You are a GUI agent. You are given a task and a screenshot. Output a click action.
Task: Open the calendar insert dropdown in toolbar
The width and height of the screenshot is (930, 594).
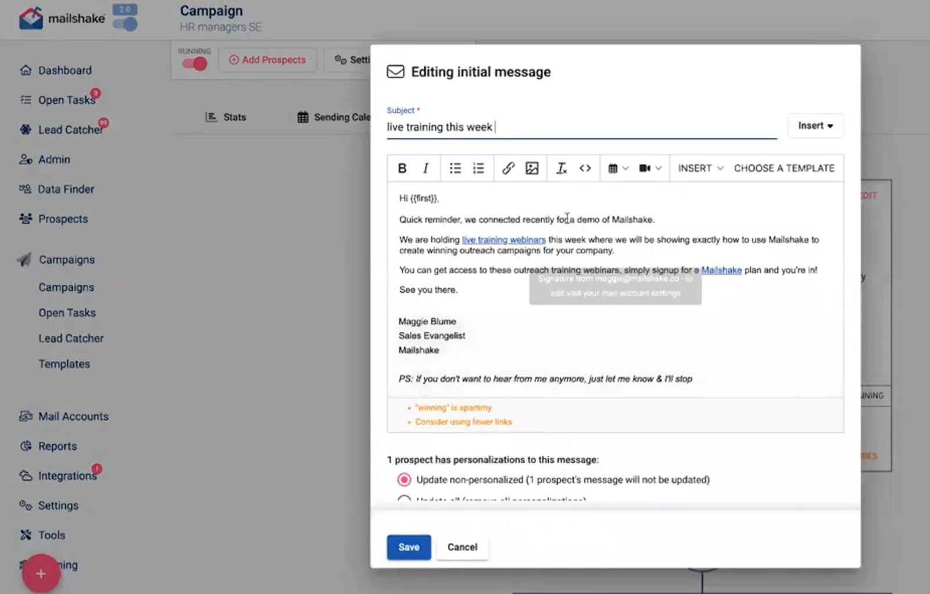pyautogui.click(x=618, y=168)
